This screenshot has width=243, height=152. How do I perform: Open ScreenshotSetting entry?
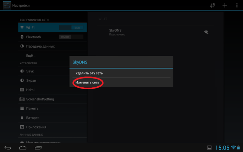[53, 99]
